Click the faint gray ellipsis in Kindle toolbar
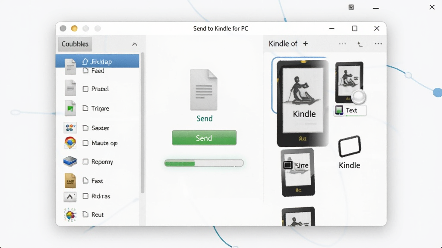This screenshot has height=248, width=442. click(342, 43)
